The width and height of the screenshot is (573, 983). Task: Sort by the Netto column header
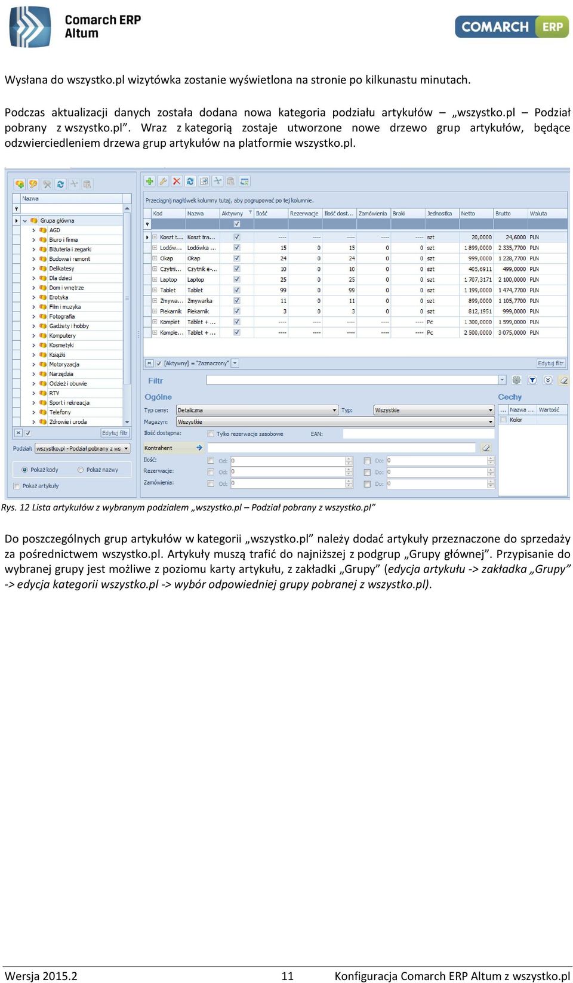(476, 213)
